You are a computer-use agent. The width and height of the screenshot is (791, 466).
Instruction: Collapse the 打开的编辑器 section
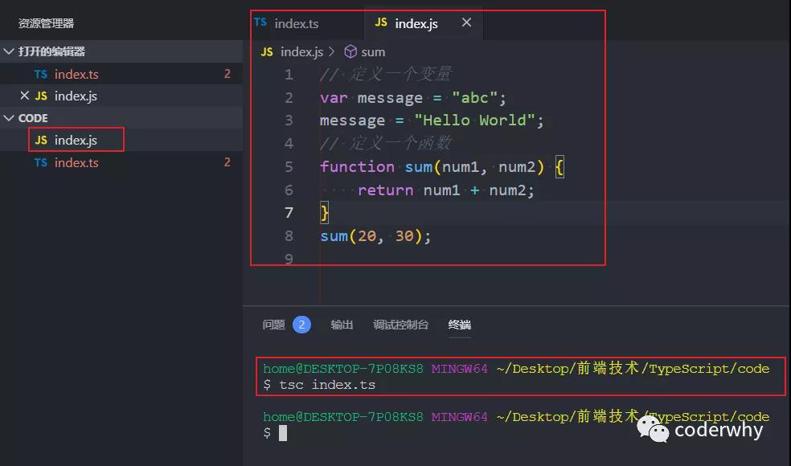pyautogui.click(x=121, y=51)
